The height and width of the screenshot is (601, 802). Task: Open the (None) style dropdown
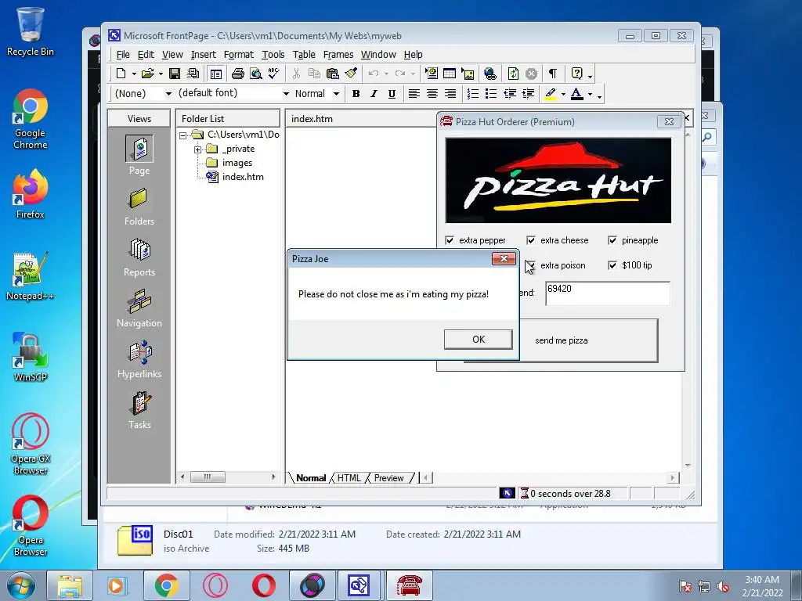[168, 94]
